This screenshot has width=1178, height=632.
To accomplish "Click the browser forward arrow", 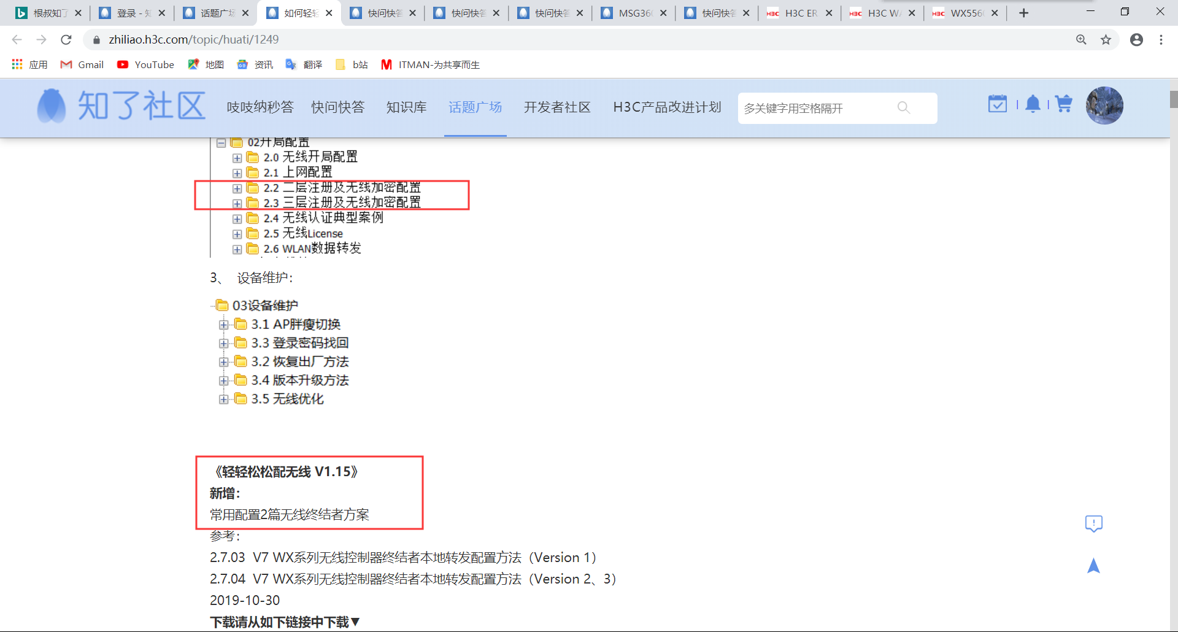I will coord(41,40).
